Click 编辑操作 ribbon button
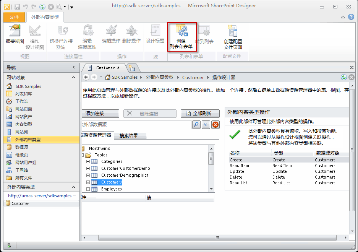Screen dimensions: 358x252 (111, 34)
